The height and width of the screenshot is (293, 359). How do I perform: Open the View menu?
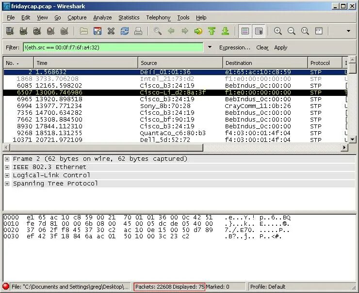point(42,17)
